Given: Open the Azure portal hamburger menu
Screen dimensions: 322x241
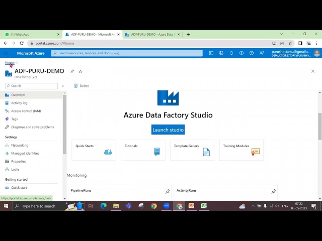Looking at the screenshot, I should point(6,53).
